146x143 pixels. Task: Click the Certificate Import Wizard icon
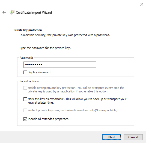tap(12, 12)
